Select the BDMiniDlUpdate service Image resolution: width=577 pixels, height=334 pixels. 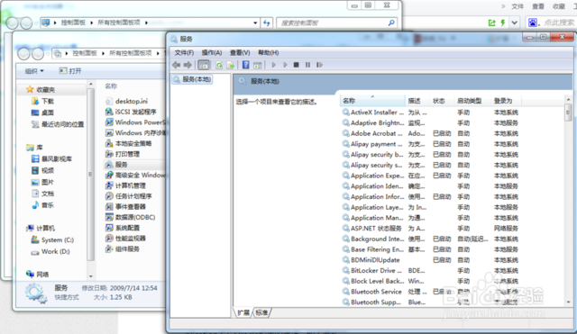(x=431, y=260)
